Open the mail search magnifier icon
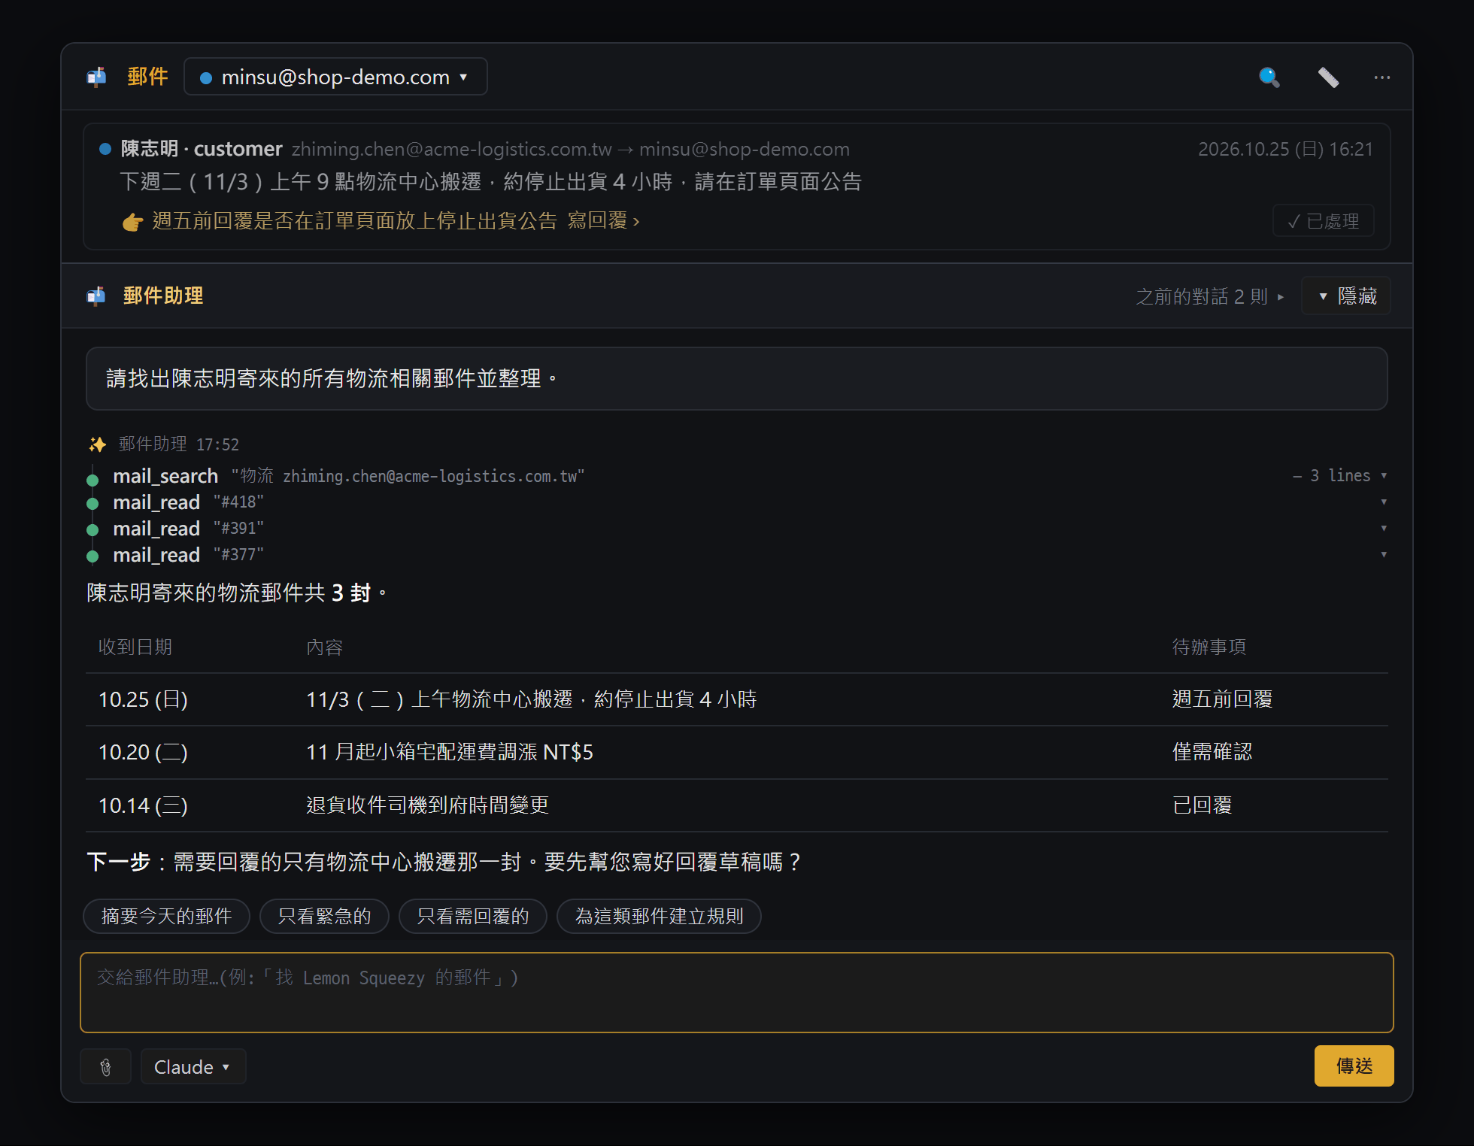 [1269, 77]
